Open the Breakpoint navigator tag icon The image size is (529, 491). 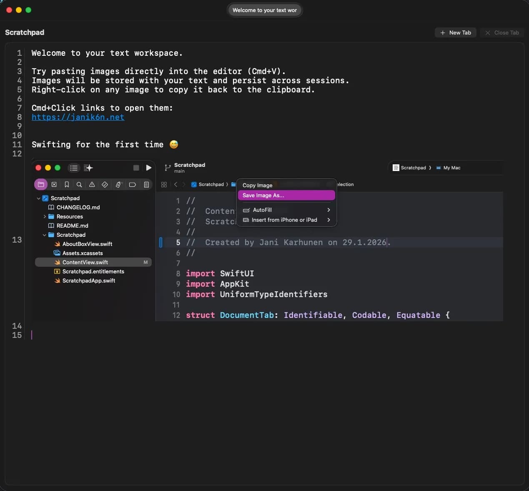pyautogui.click(x=133, y=184)
